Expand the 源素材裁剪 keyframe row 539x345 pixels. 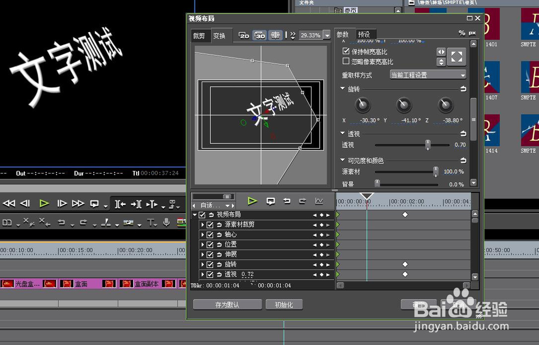click(203, 225)
